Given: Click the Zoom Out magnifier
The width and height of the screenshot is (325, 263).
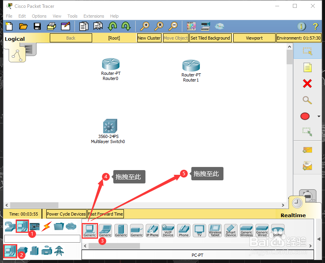Looking at the screenshot, I should [x=173, y=26].
